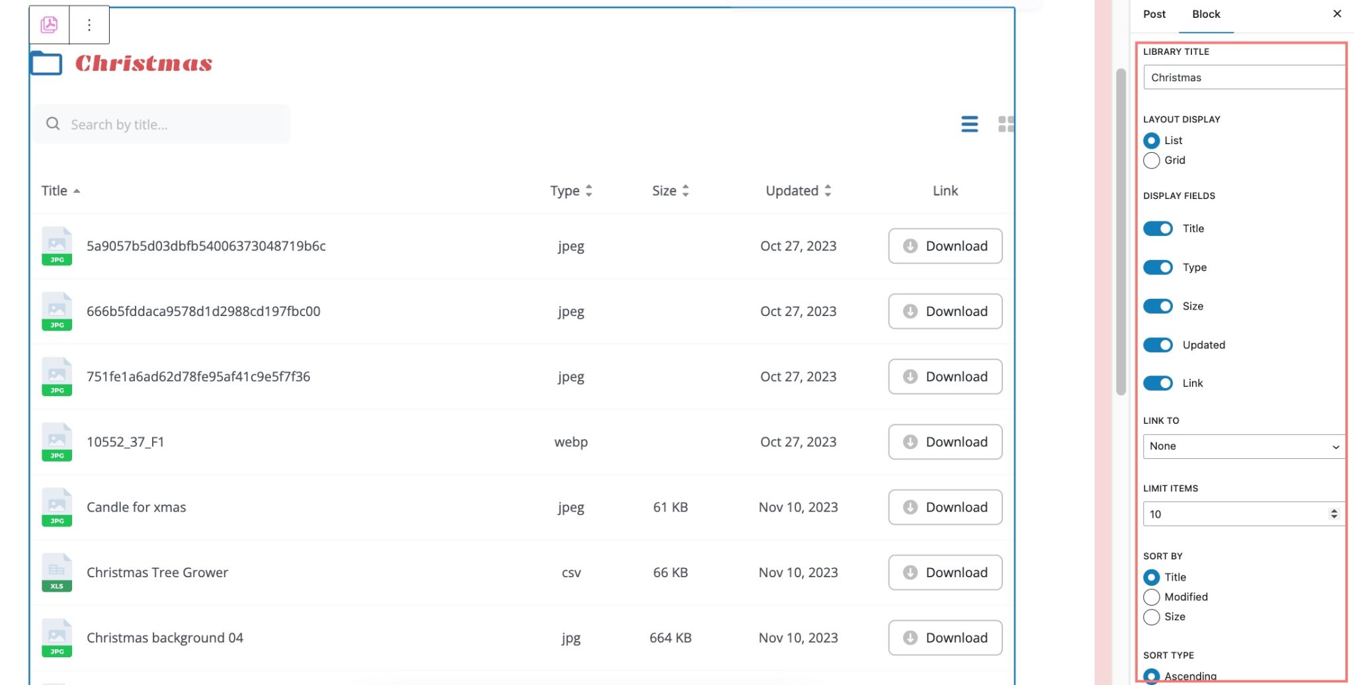
Task: Click the search magnifier icon
Action: [x=52, y=124]
